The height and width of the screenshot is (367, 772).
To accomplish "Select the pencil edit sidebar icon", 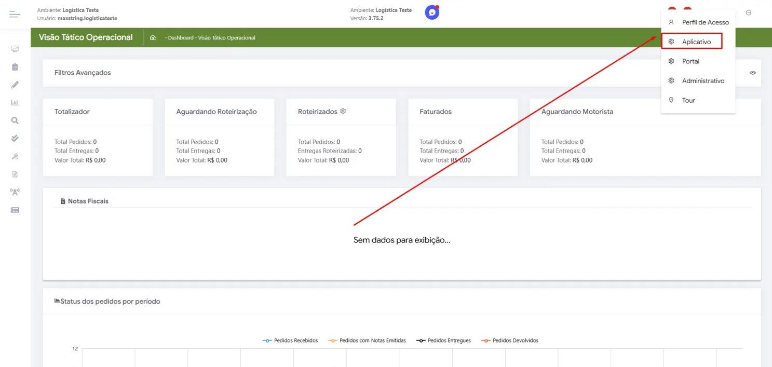I will pos(15,85).
